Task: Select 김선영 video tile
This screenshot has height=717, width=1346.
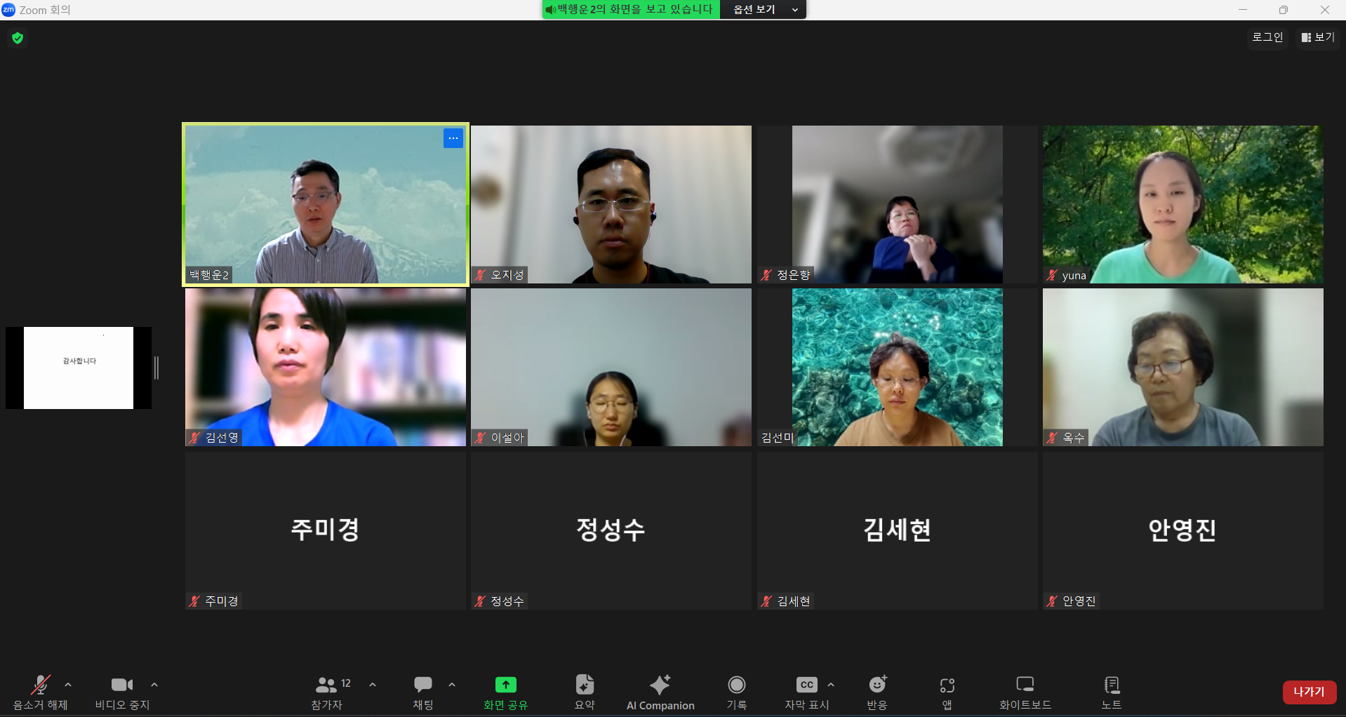Action: click(326, 367)
